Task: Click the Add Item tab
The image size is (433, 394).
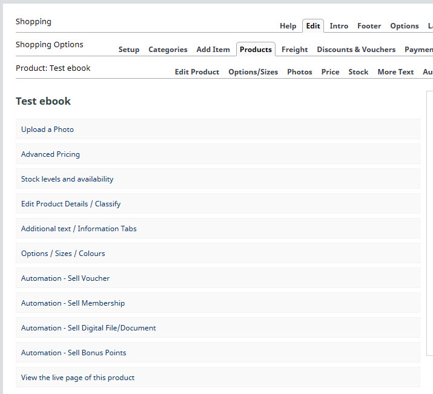Action: pyautogui.click(x=213, y=50)
